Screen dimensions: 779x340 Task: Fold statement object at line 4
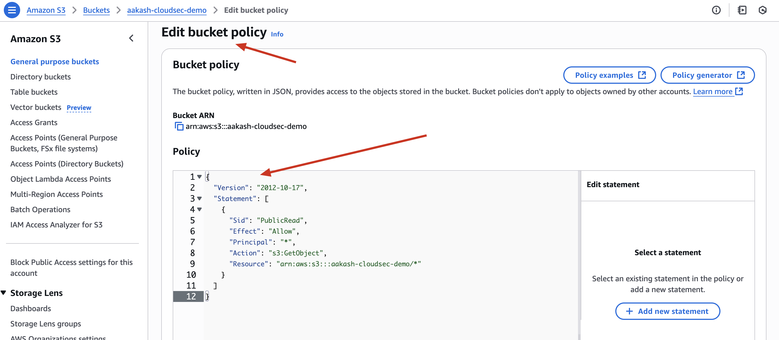coord(199,209)
